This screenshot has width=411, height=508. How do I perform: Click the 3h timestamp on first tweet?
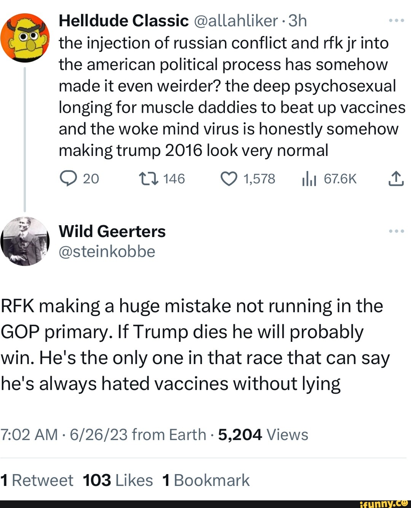298,21
